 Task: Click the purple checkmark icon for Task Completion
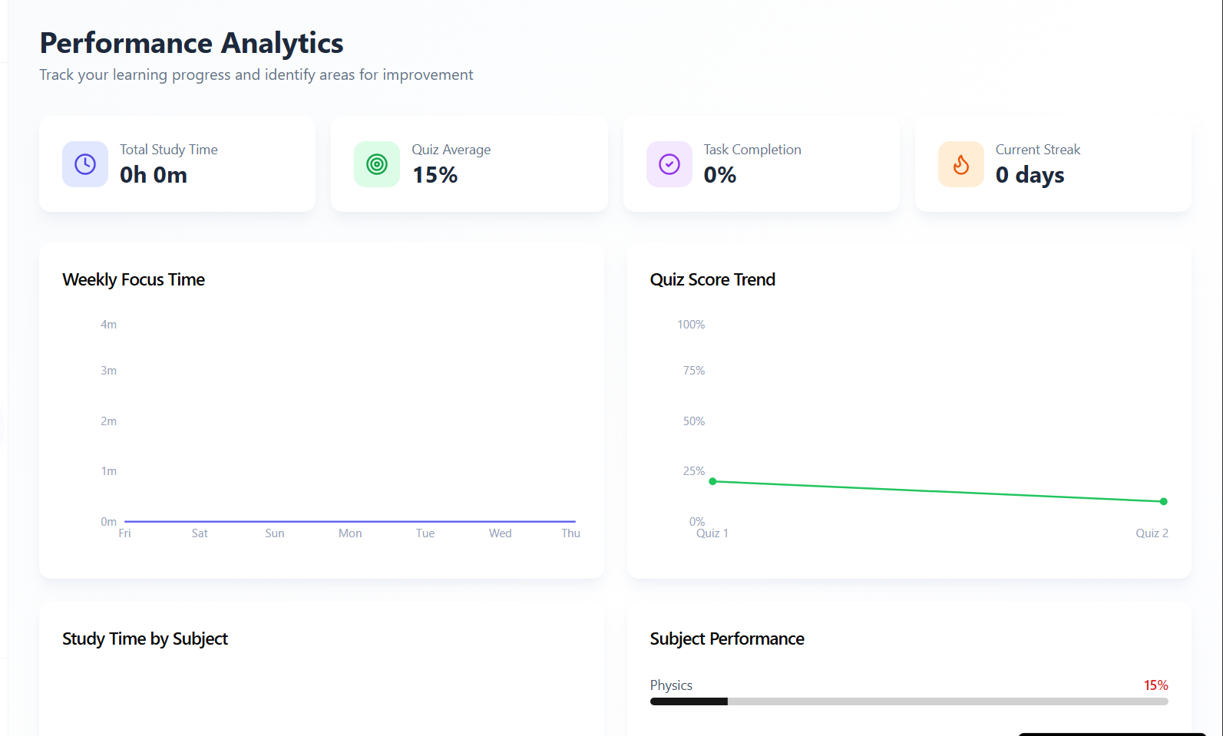pyautogui.click(x=669, y=164)
